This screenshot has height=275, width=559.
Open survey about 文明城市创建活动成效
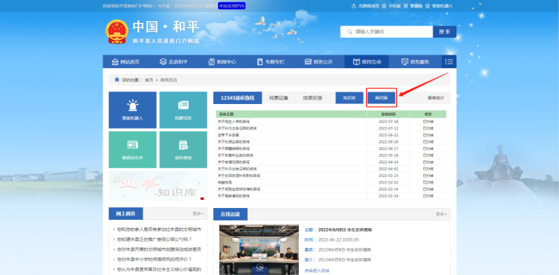tap(159, 249)
